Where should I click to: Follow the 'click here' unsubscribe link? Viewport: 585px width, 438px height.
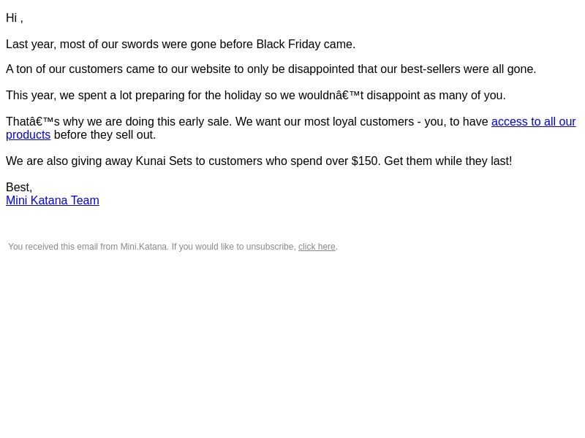pos(317,247)
